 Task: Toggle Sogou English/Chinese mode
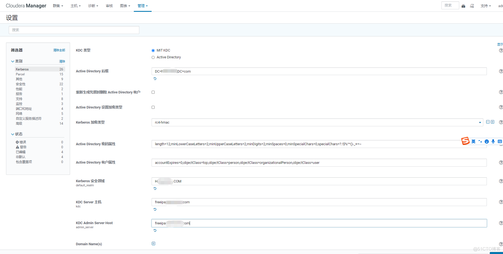point(473,141)
